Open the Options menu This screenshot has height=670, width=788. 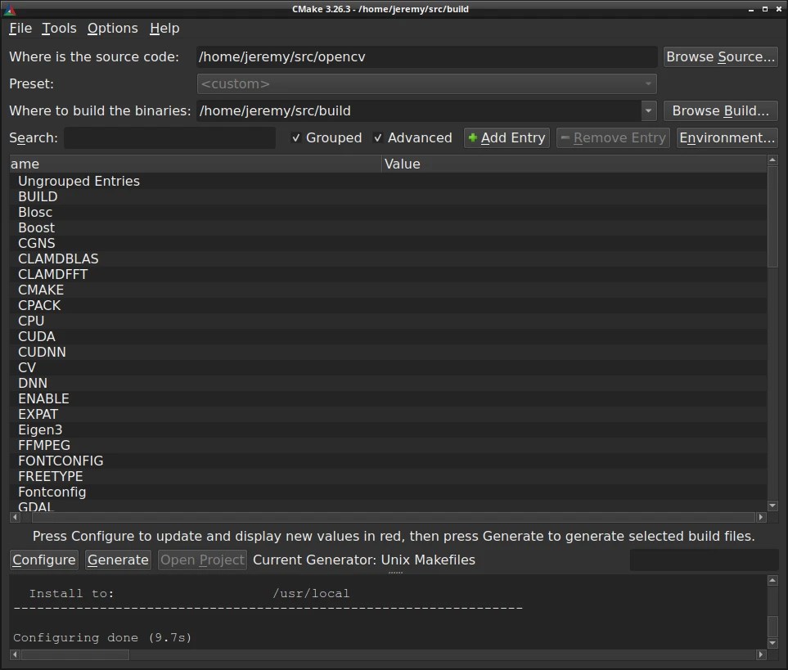pos(112,28)
